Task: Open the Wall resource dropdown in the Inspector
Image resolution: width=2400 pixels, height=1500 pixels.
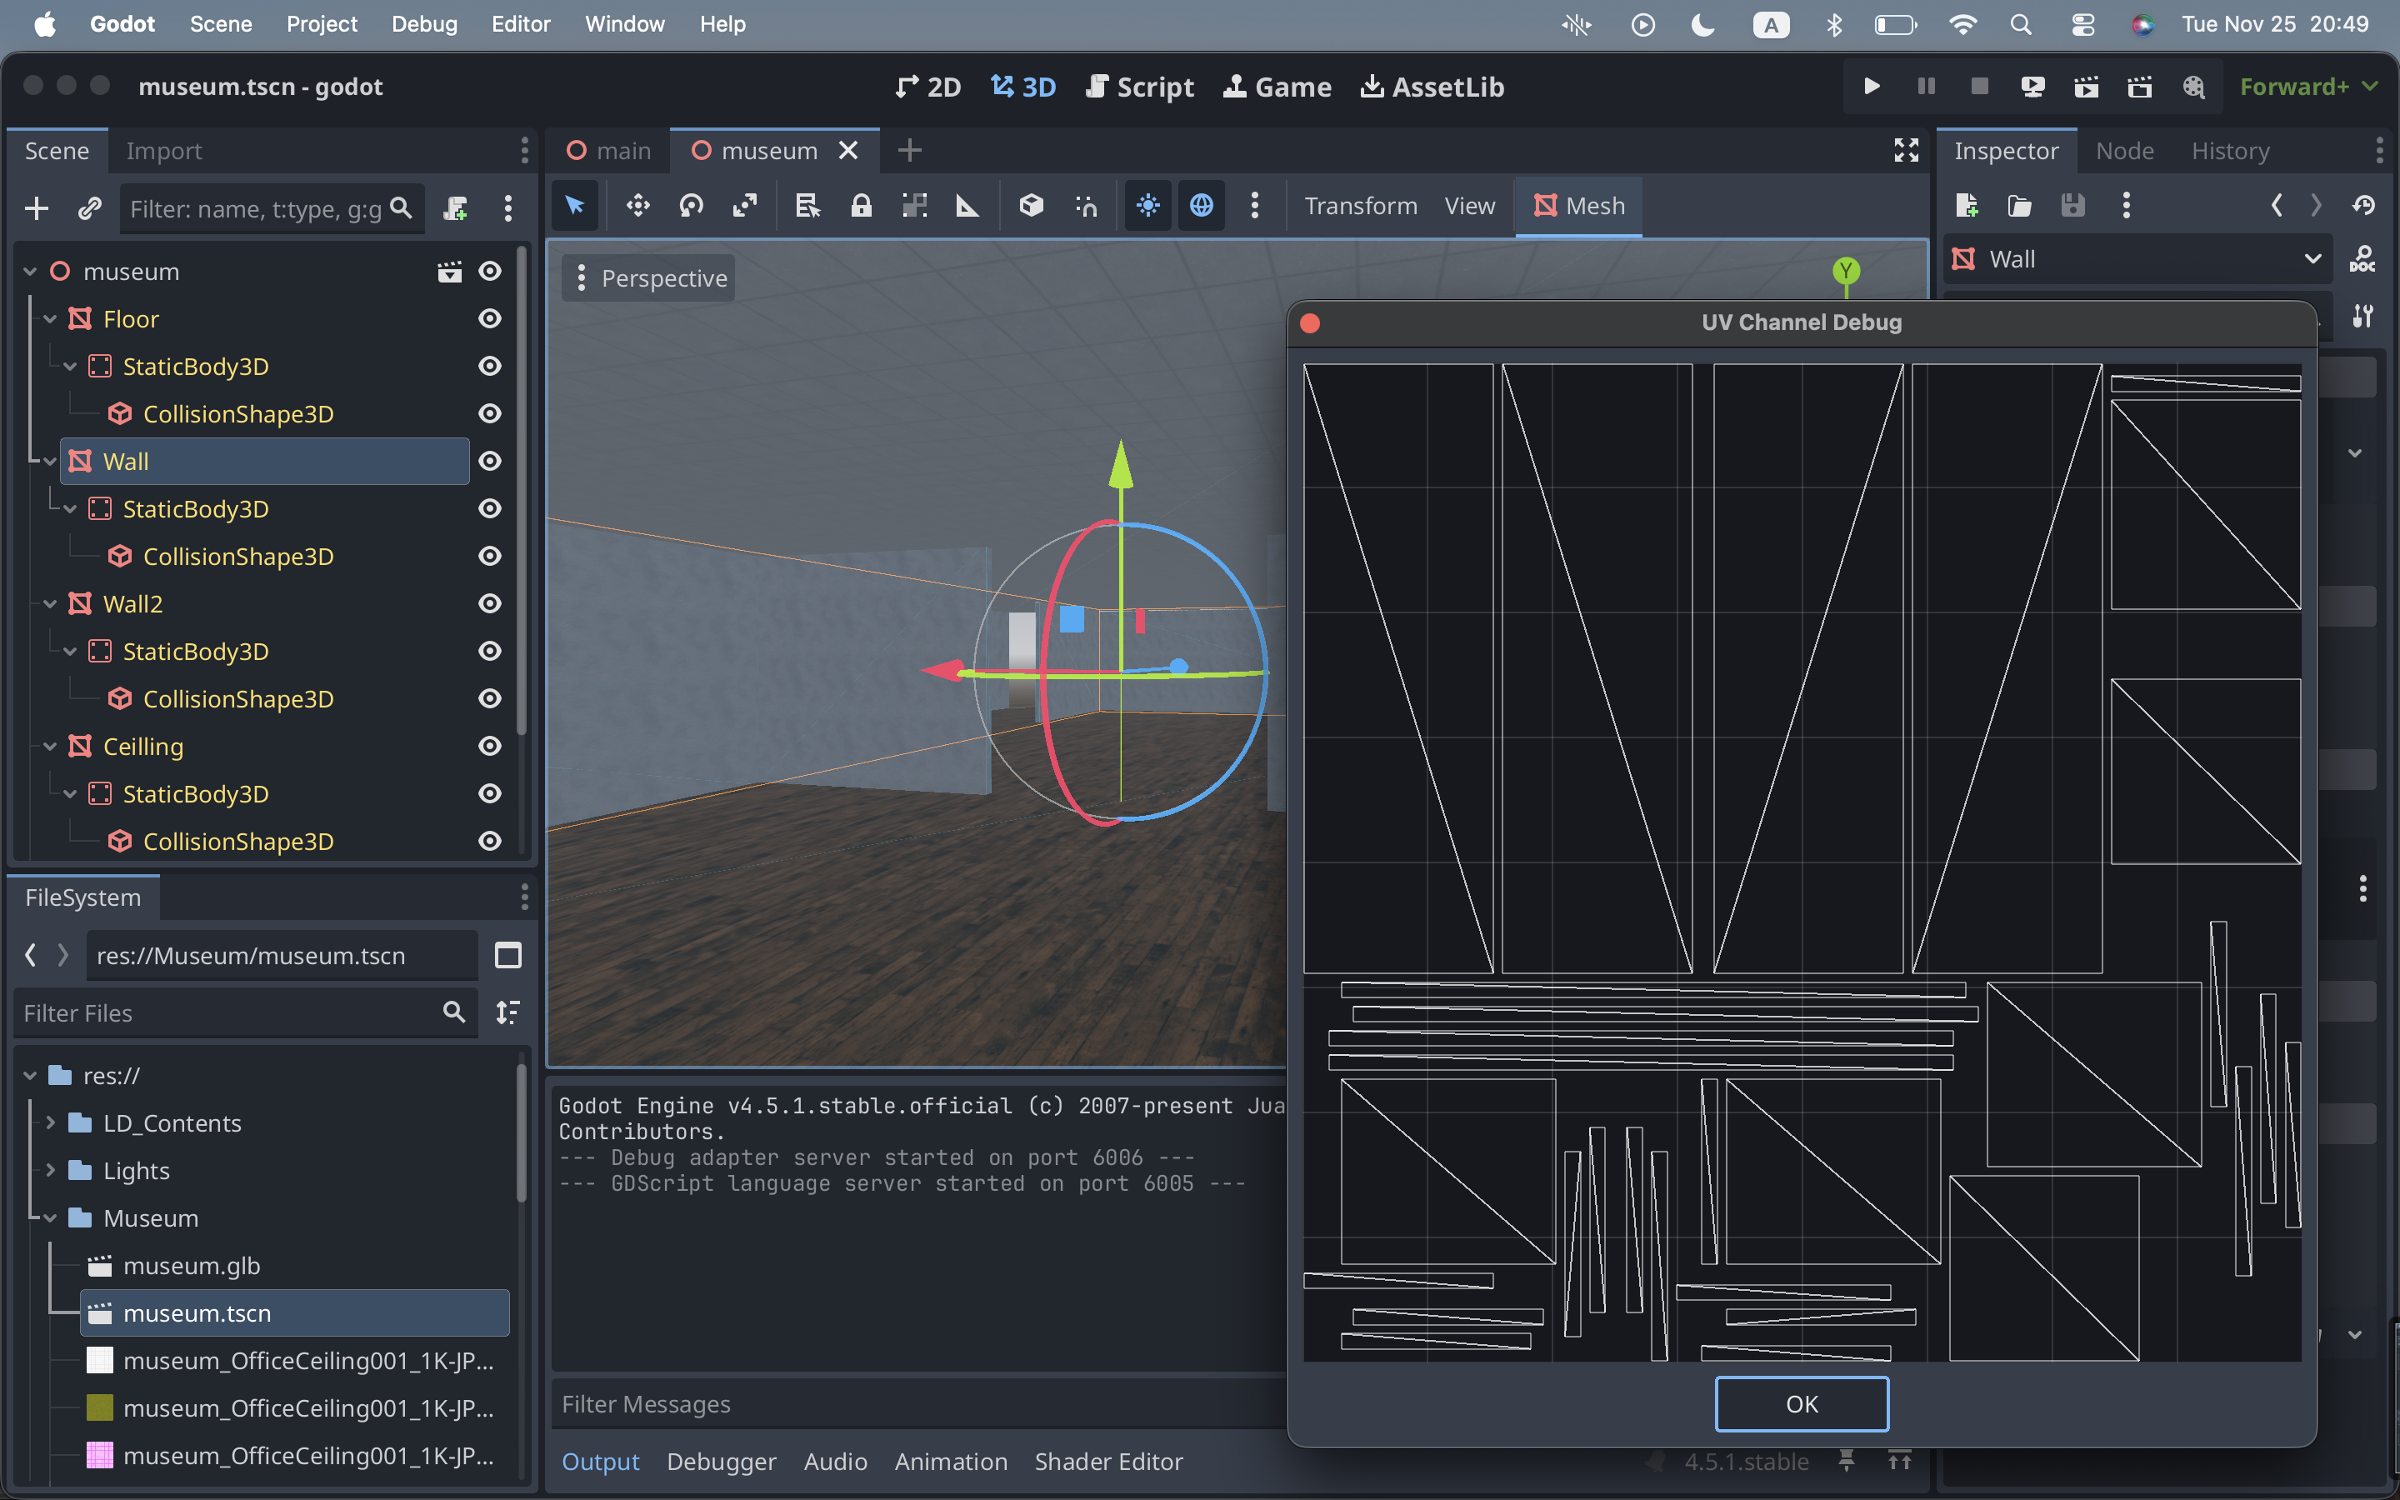Action: pyautogui.click(x=2312, y=259)
